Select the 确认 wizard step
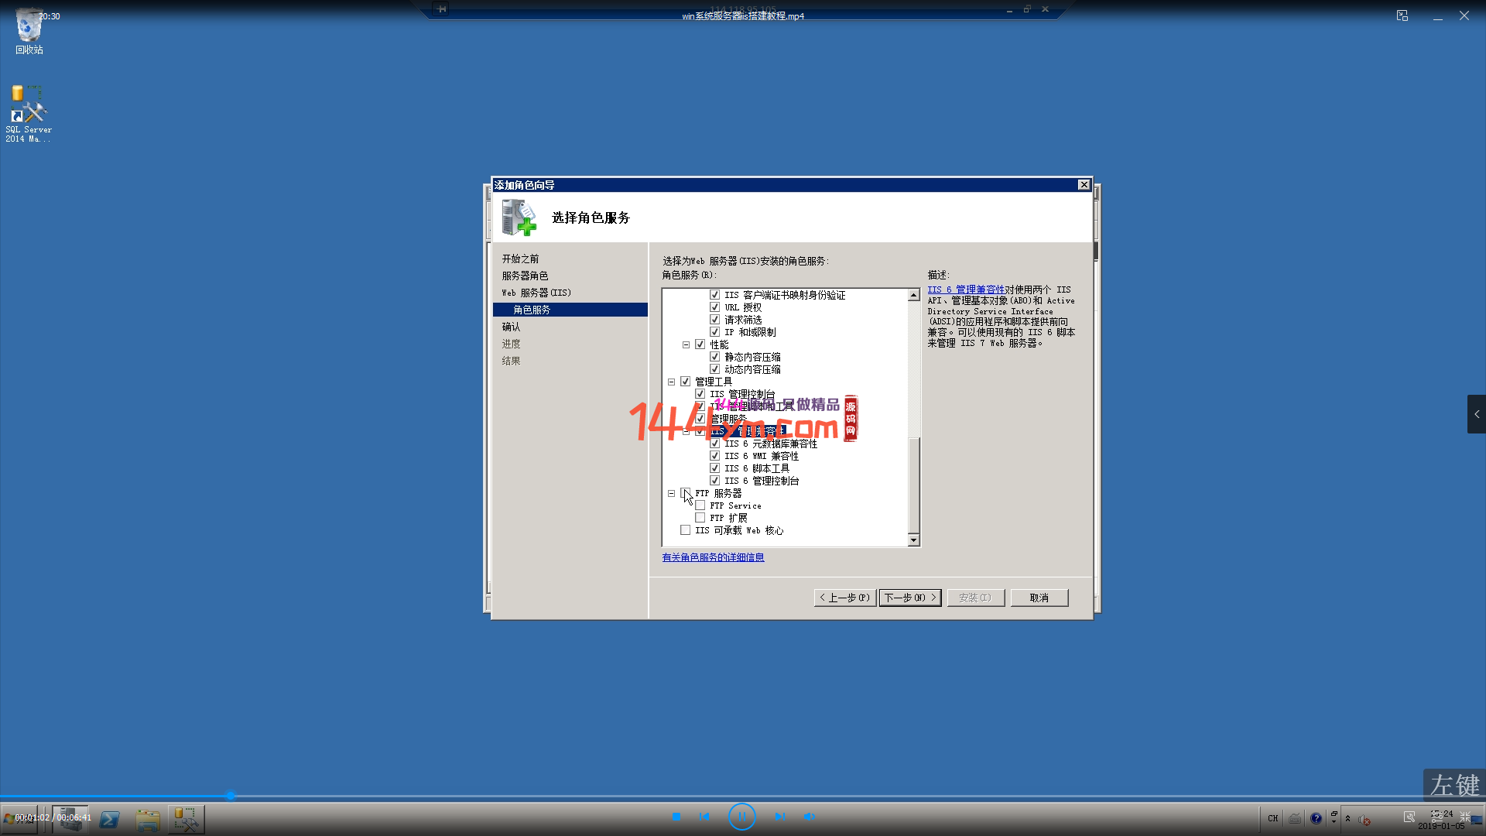The height and width of the screenshot is (836, 1486). [x=511, y=327]
